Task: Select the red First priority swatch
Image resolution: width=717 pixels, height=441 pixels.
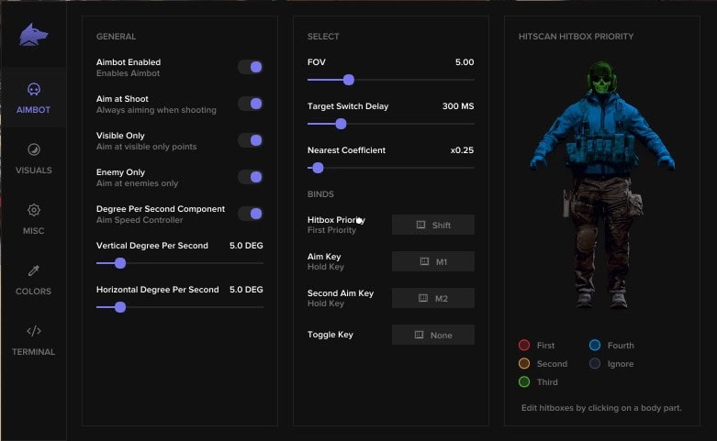Action: [x=524, y=346]
